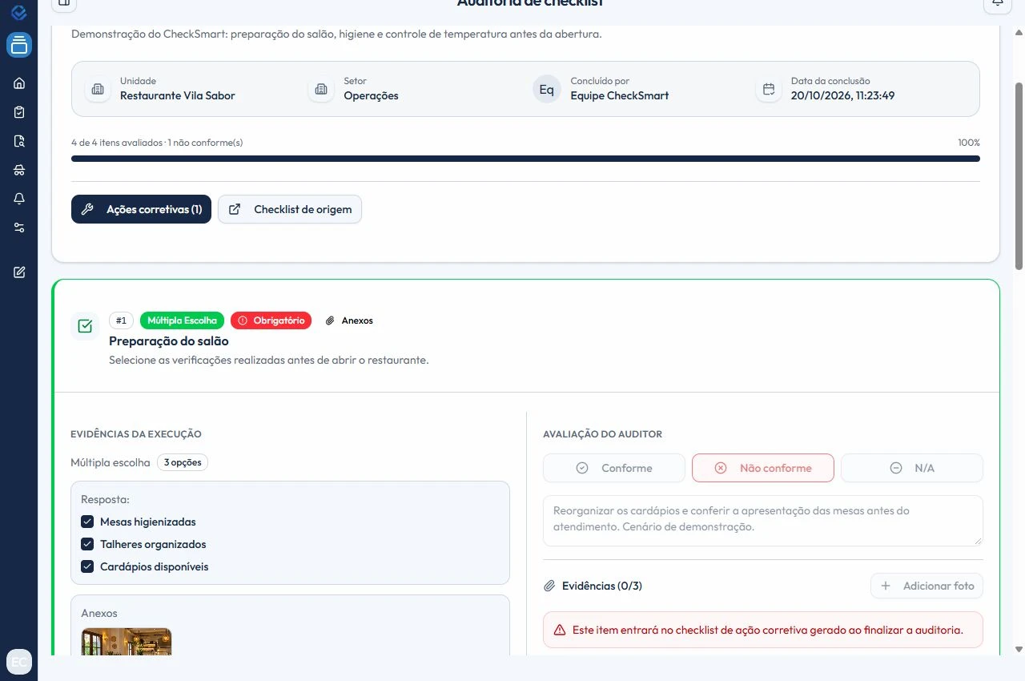
Task: Click Adicionar foto button
Action: (x=927, y=586)
